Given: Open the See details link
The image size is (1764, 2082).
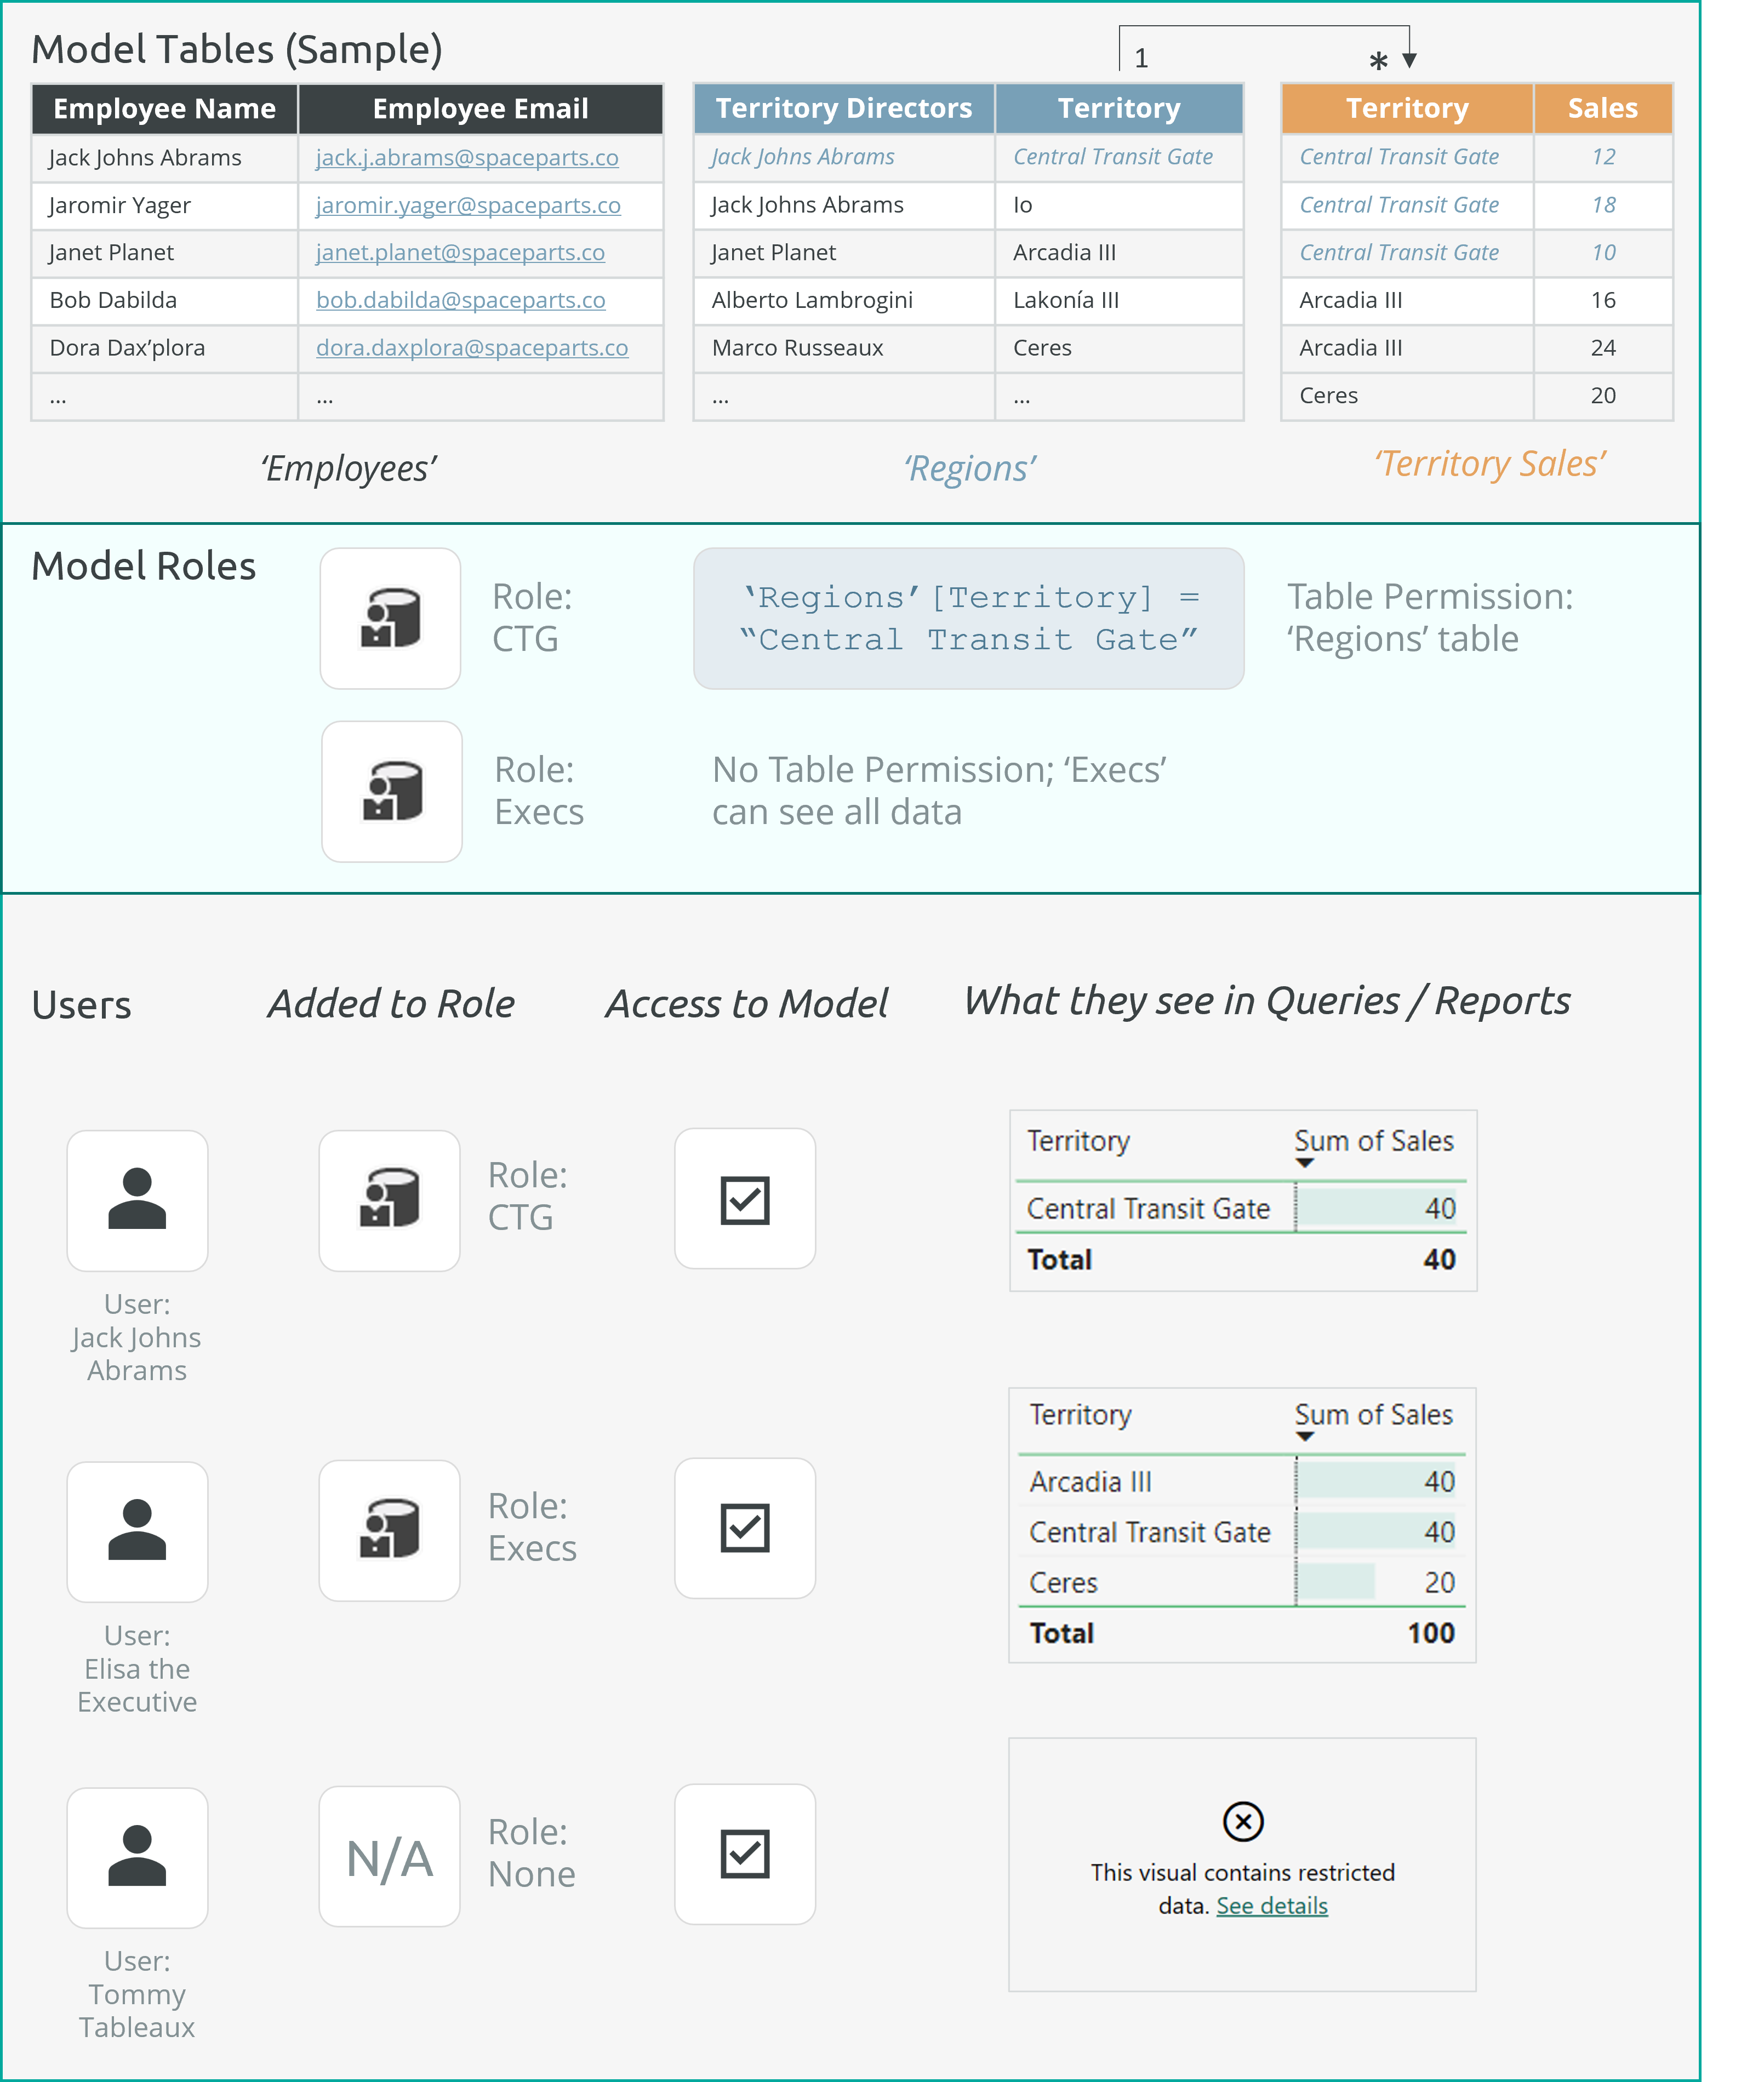Looking at the screenshot, I should [x=1271, y=1905].
